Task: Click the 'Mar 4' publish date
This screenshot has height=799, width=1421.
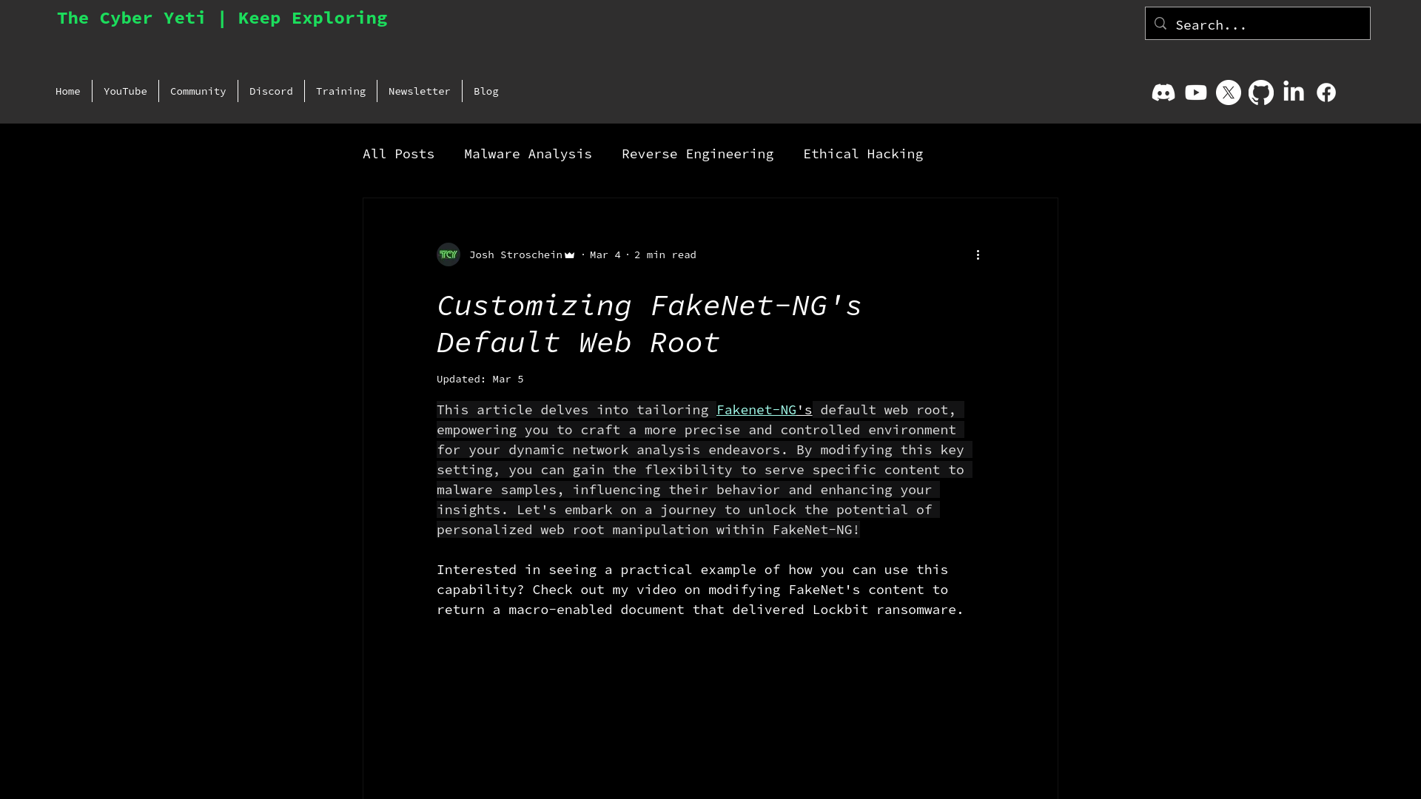Action: click(605, 254)
